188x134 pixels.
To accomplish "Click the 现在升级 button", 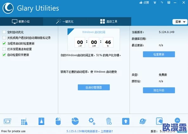I will (x=159, y=90).
